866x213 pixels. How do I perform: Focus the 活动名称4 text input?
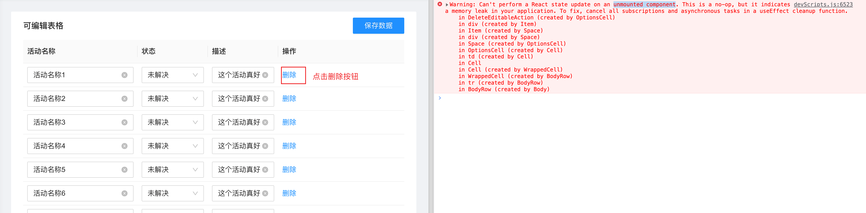(80, 146)
